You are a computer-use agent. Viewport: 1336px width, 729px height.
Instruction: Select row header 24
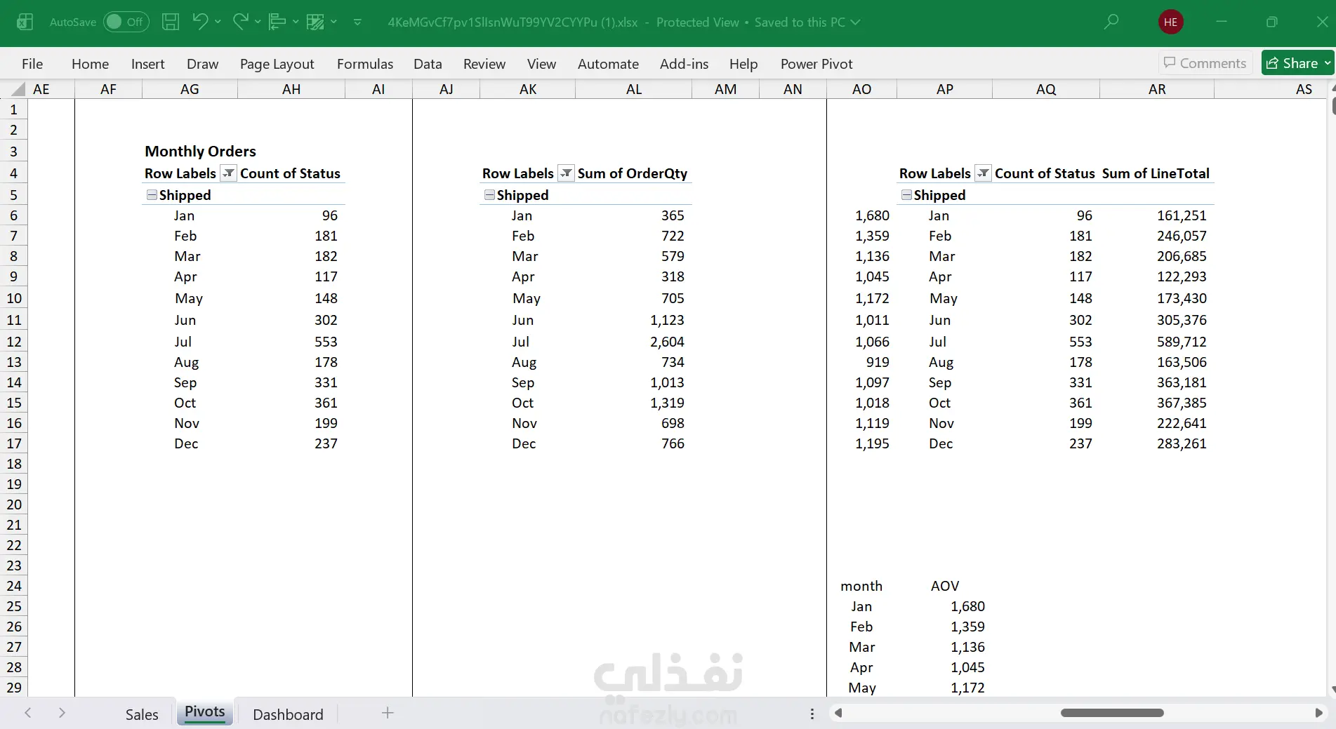14,586
